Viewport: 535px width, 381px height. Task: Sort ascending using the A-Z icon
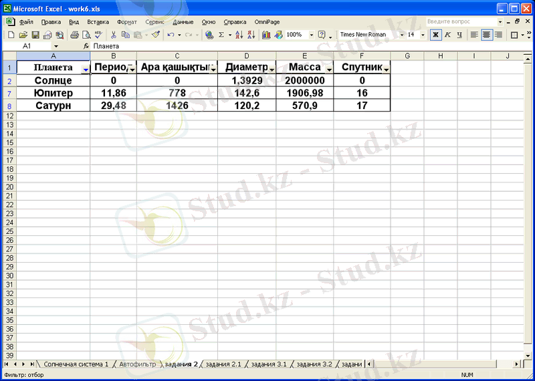239,35
